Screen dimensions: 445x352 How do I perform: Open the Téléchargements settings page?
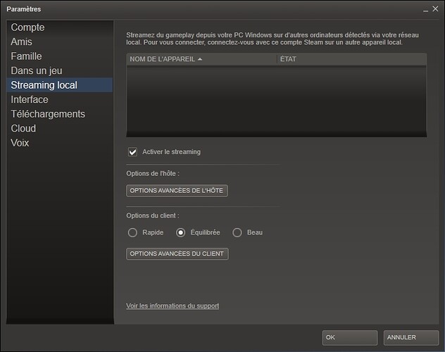48,114
